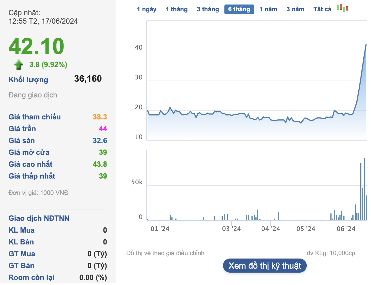Open the candlestick chart icon
Screen dimensions: 371x285
click(x=343, y=8)
